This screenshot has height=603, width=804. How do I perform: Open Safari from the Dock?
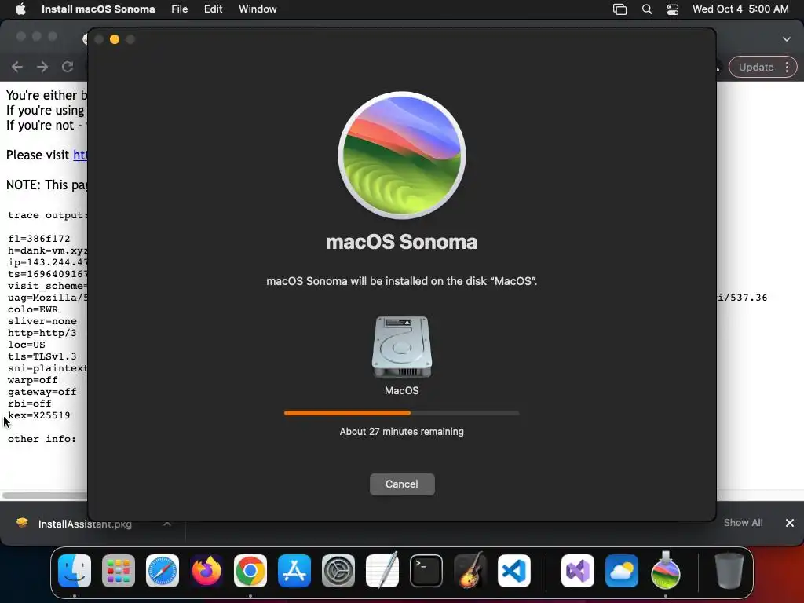[x=163, y=571]
